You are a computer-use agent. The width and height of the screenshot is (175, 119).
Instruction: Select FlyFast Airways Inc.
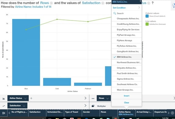[x=127, y=35]
